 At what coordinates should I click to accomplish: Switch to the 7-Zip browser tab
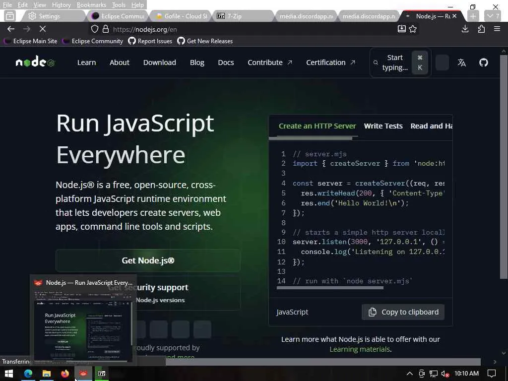click(243, 16)
